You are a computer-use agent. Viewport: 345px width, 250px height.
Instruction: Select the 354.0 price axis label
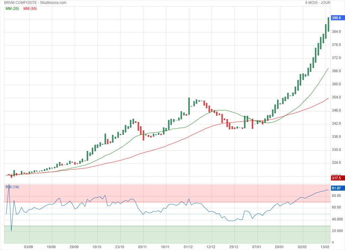(x=337, y=98)
